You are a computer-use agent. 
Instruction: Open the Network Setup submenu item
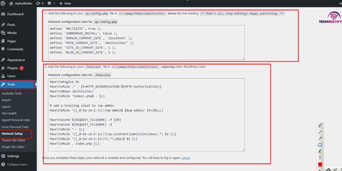(12, 134)
